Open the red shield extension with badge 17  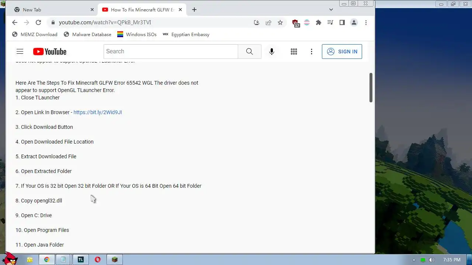tap(296, 23)
